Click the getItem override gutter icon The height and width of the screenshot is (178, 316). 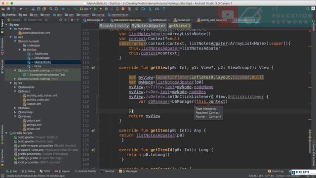click(93, 131)
